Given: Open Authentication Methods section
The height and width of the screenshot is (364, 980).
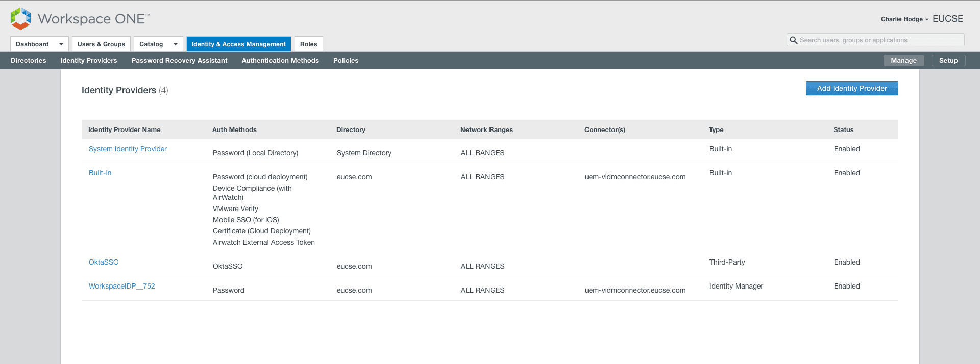Looking at the screenshot, I should [280, 61].
